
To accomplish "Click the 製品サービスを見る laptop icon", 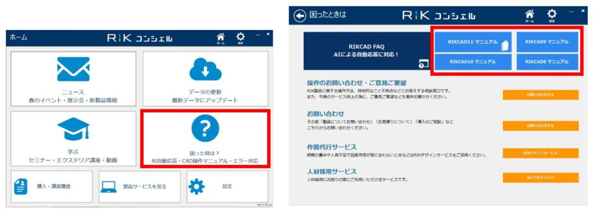I will click(108, 187).
